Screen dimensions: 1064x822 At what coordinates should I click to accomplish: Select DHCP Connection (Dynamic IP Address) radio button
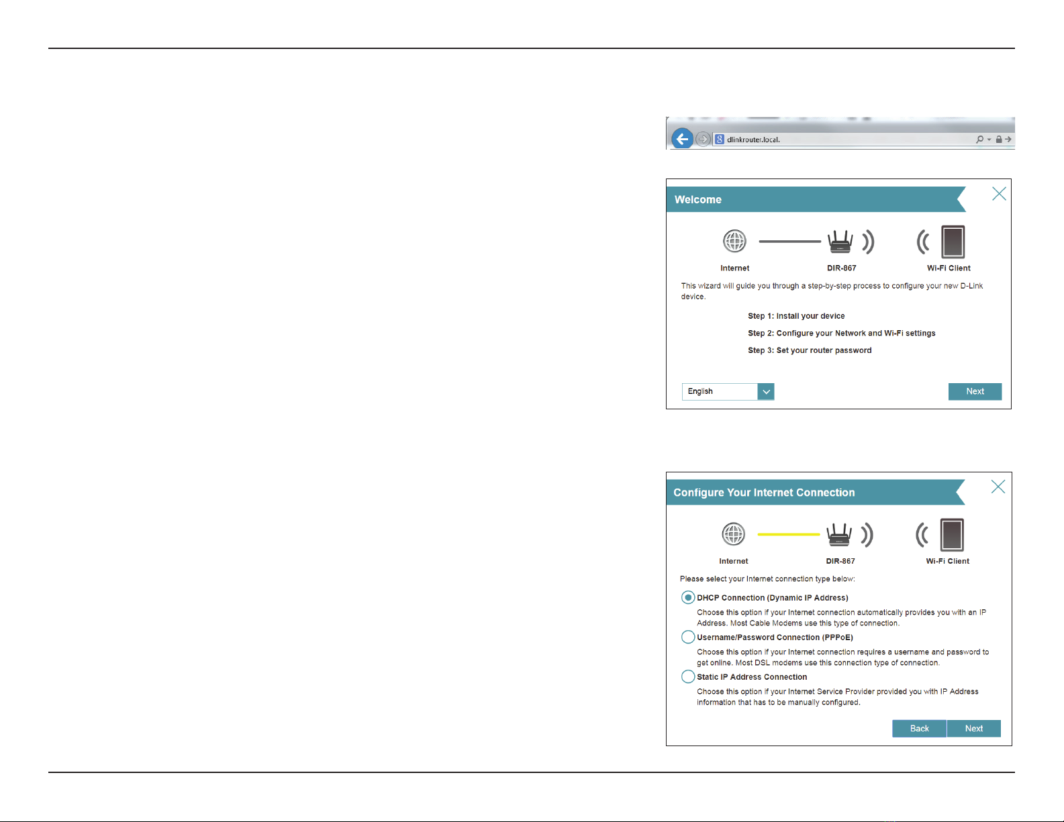(x=688, y=597)
